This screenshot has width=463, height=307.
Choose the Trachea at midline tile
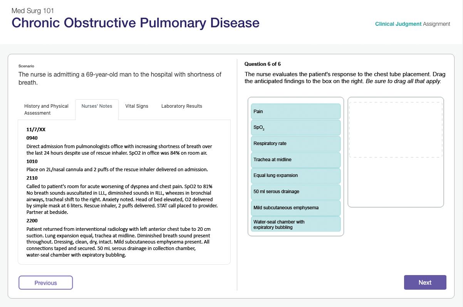pos(295,160)
